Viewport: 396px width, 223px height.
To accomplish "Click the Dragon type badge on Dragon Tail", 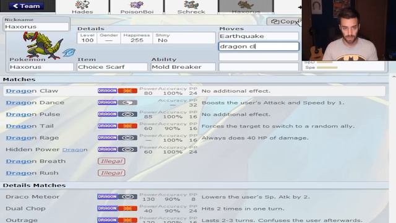I will [107, 126].
